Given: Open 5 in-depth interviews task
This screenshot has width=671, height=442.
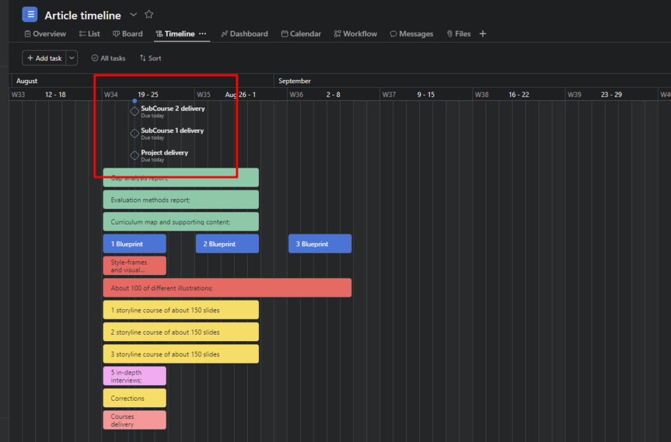Looking at the screenshot, I should point(134,376).
